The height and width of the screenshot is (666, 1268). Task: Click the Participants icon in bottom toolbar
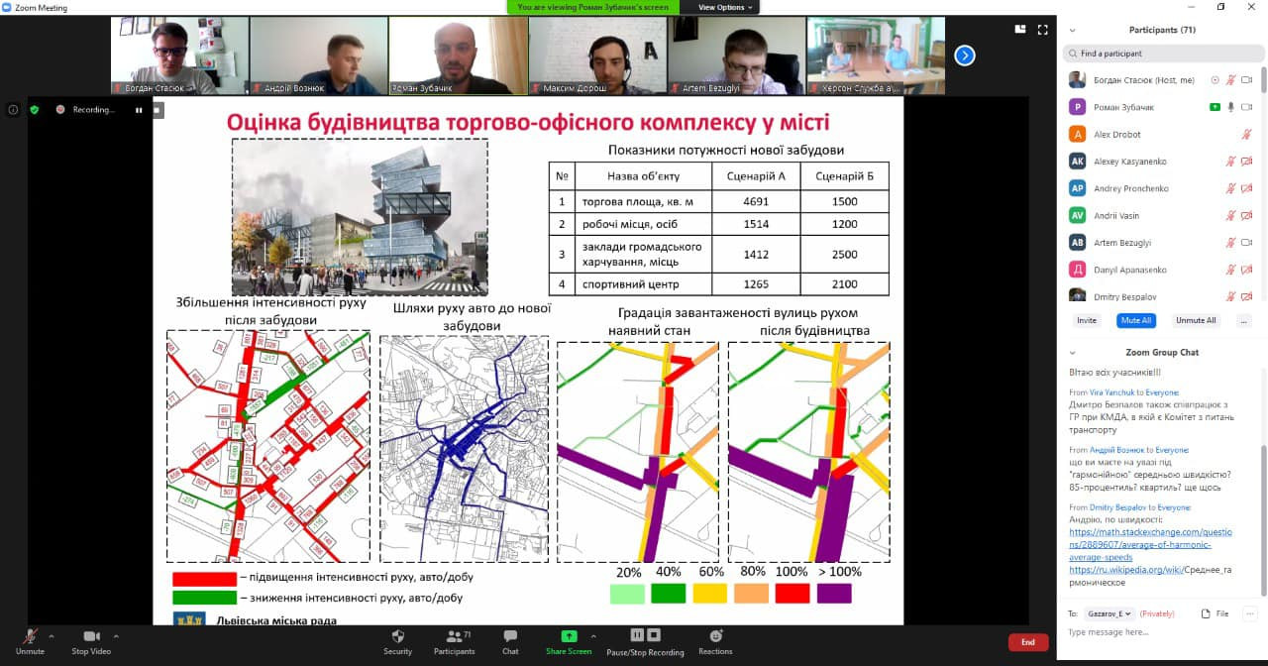coord(454,636)
